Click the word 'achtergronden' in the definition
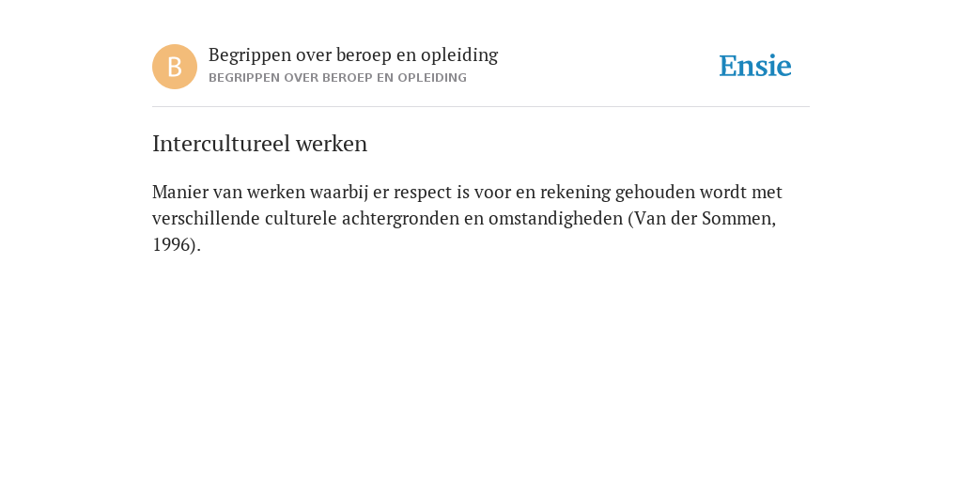Viewport: 962px width, 481px height. pos(400,219)
